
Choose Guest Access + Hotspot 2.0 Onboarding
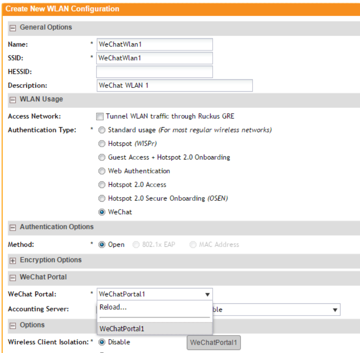102,158
